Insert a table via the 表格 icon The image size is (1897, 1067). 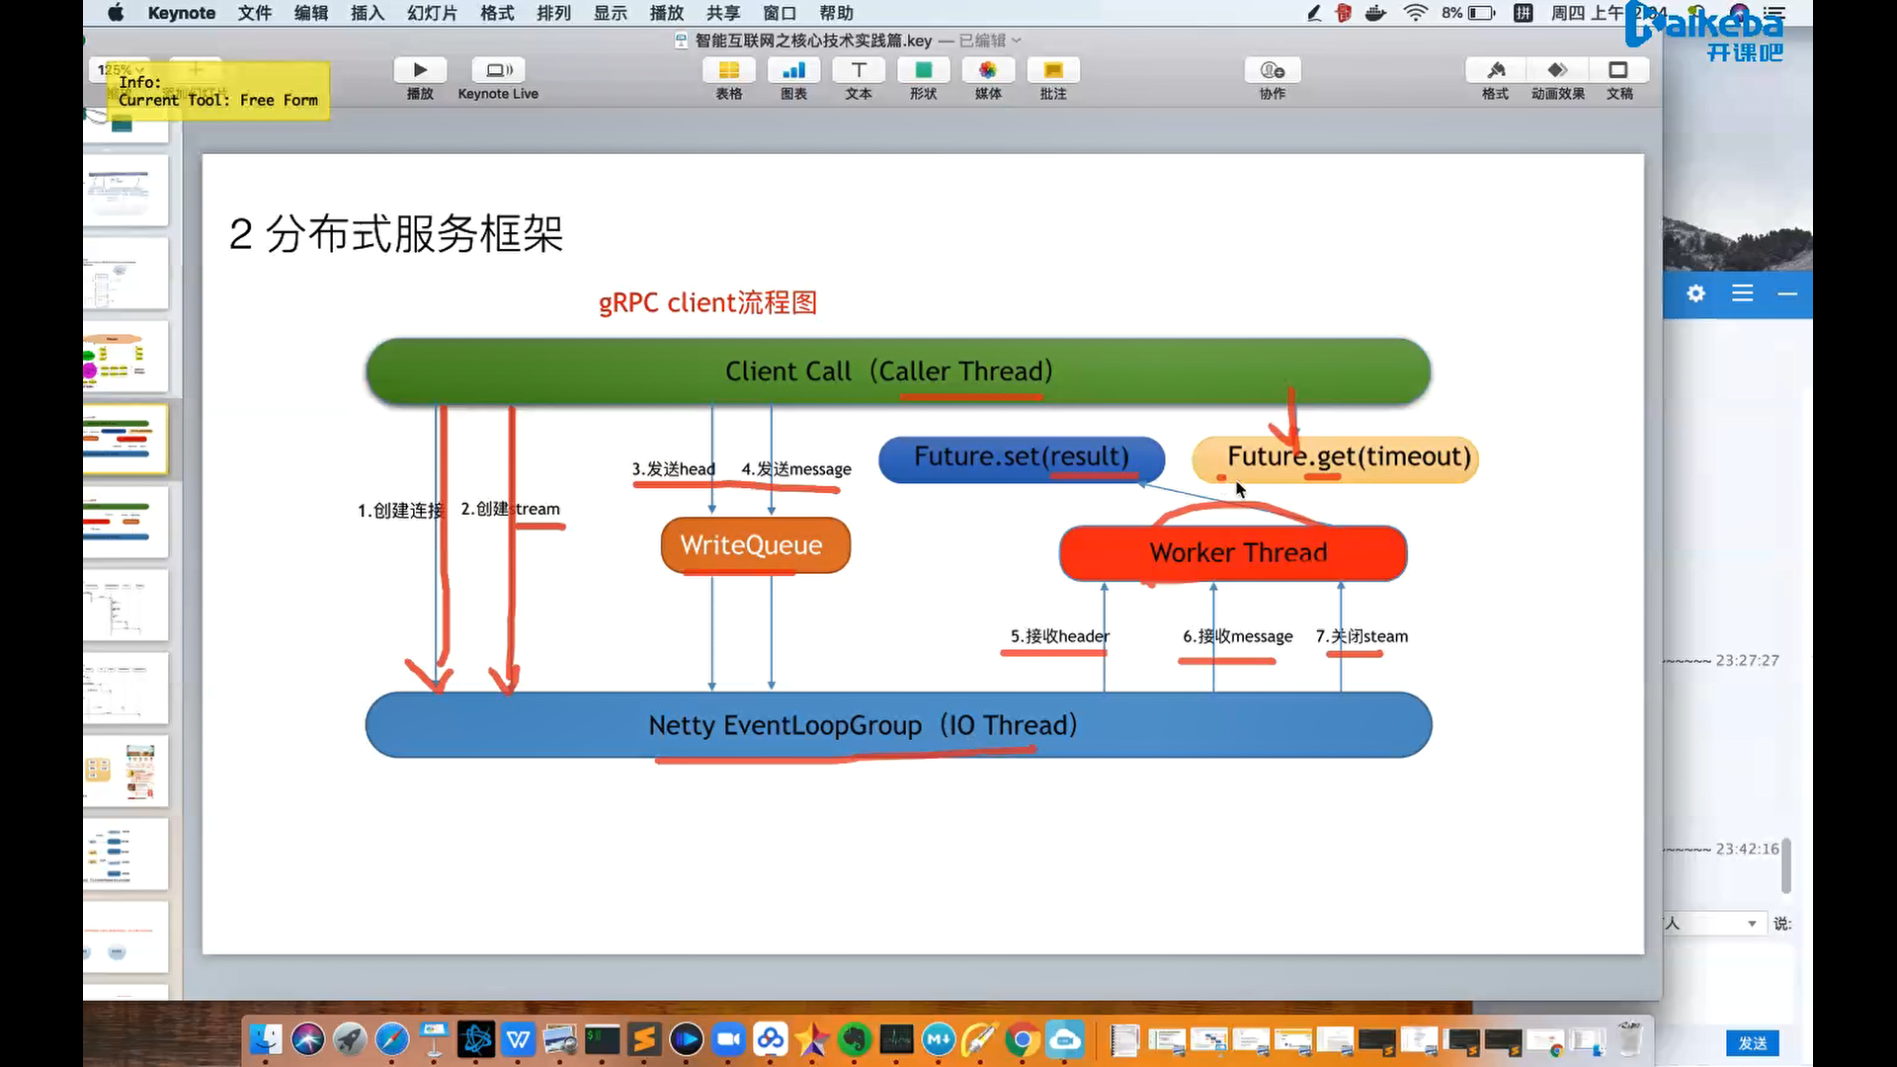728,70
